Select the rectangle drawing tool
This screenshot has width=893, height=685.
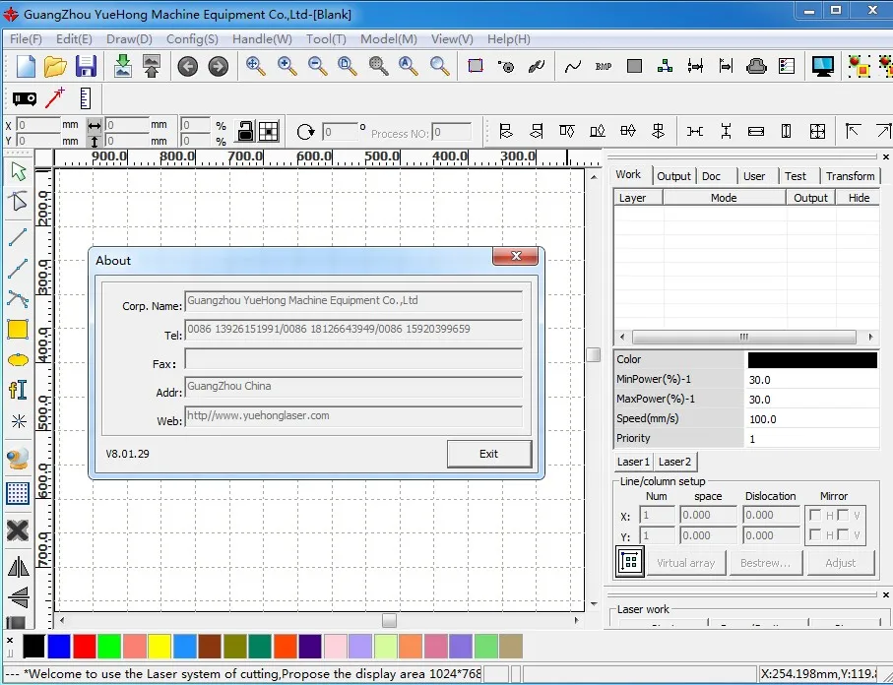(17, 330)
